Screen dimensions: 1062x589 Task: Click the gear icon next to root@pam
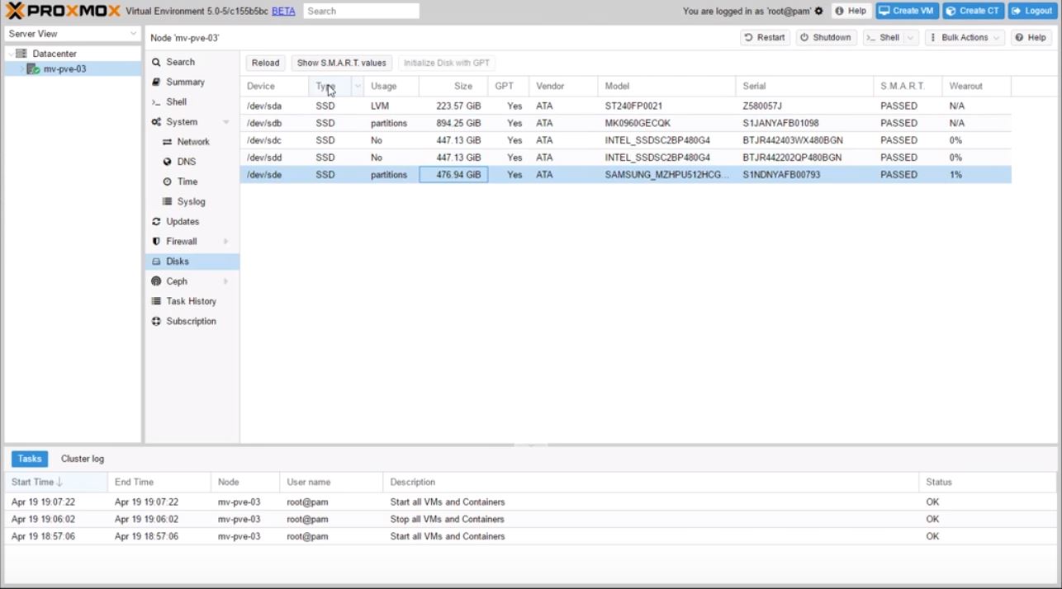click(818, 12)
